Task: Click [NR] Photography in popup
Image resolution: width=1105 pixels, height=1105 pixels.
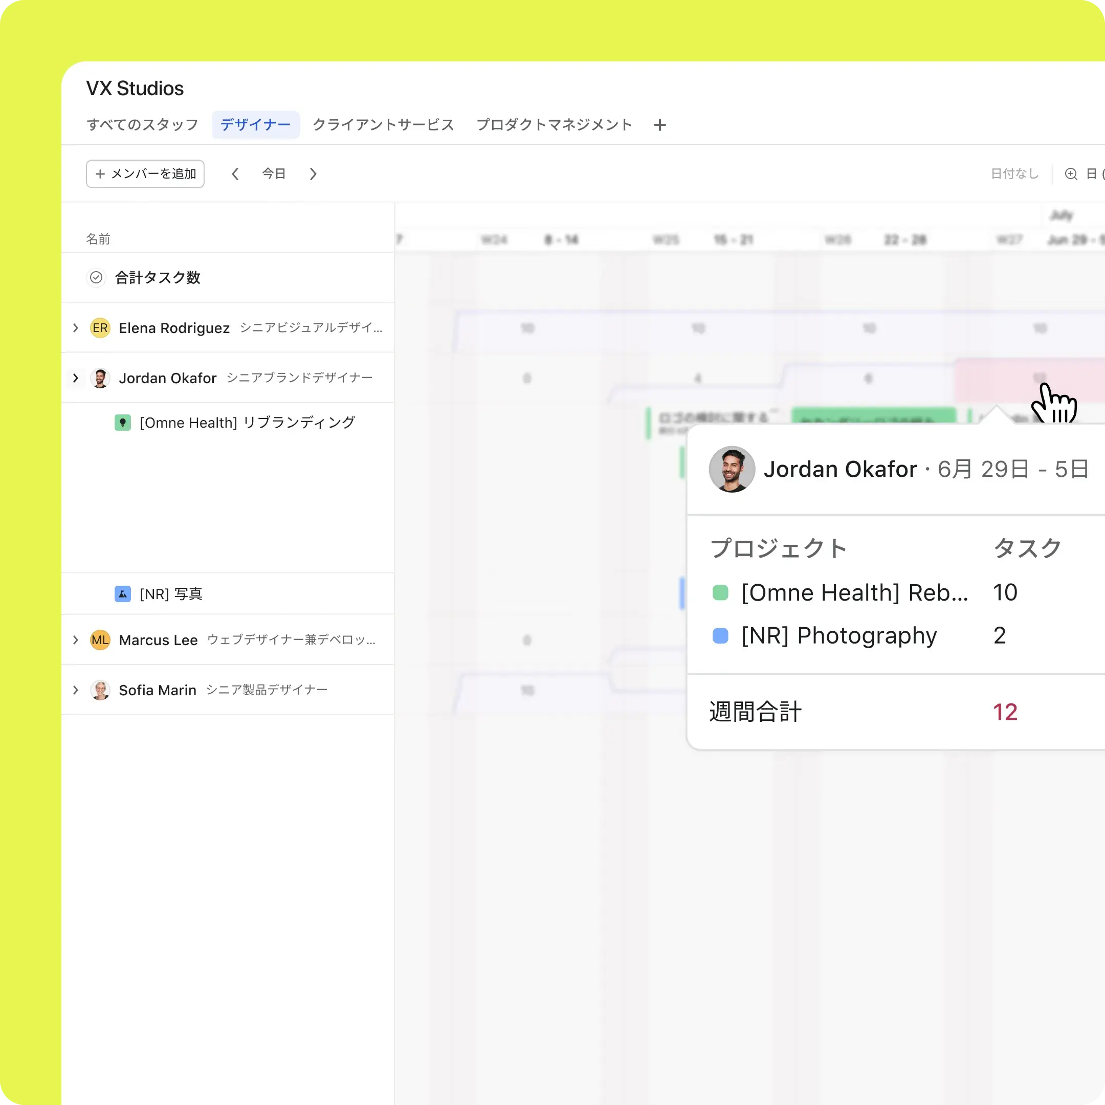Action: click(839, 635)
